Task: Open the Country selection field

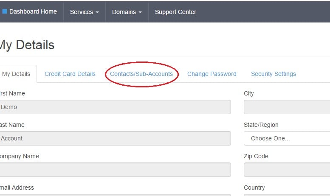Action: pyautogui.click(x=287, y=195)
